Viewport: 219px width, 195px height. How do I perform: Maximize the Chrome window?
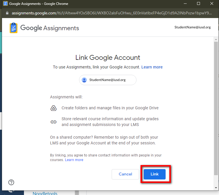pos(199,4)
